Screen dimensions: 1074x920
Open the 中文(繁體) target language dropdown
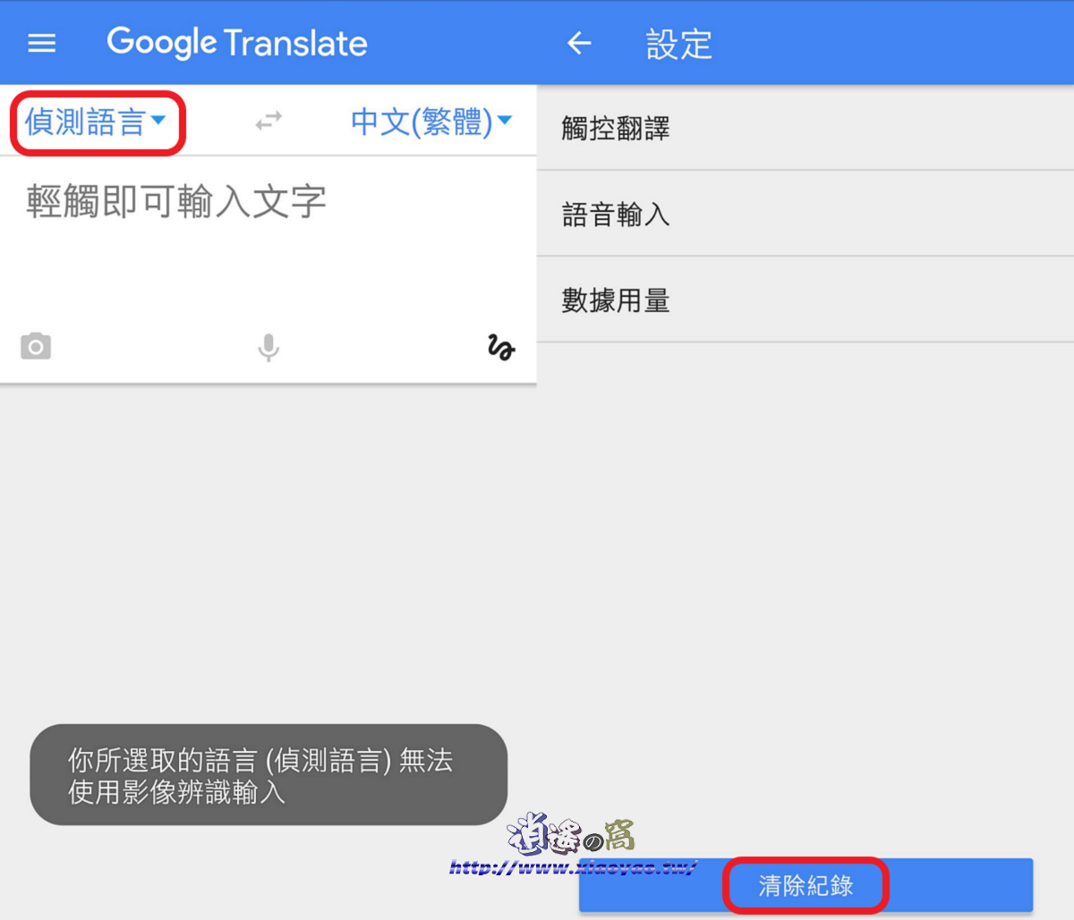click(x=431, y=122)
